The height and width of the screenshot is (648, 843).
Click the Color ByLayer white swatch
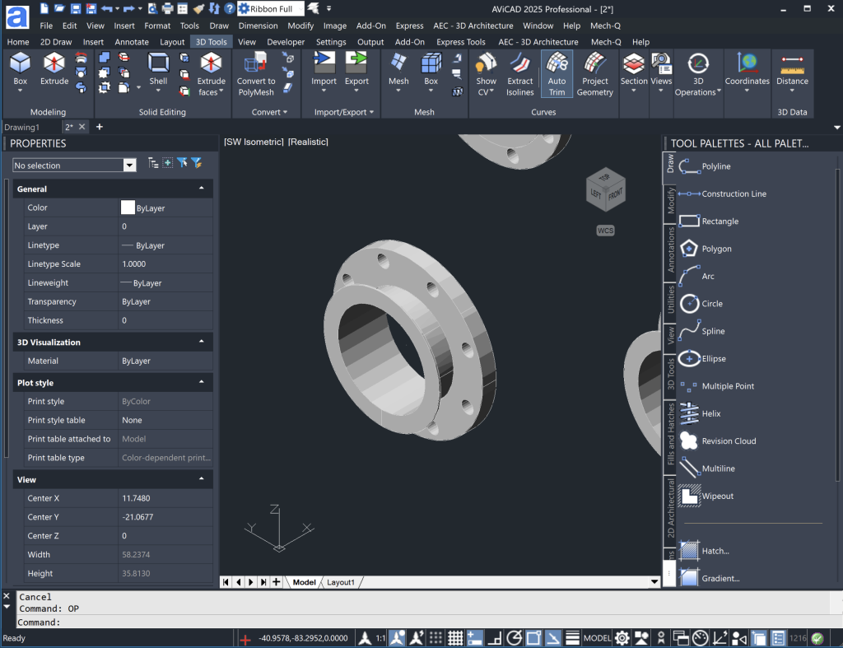pos(128,207)
